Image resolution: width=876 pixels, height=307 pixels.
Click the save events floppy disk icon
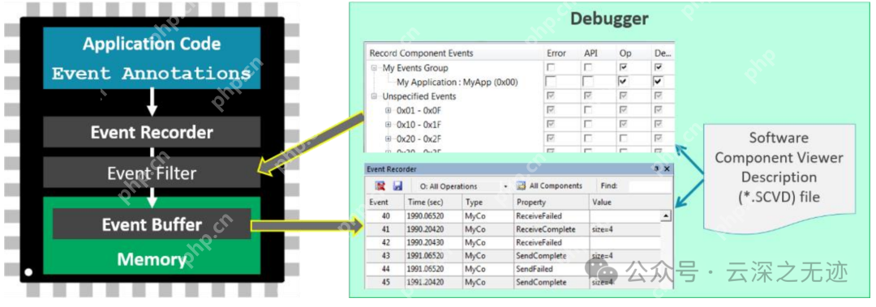397,186
